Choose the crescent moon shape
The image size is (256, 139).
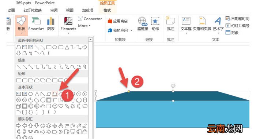tap(79, 106)
